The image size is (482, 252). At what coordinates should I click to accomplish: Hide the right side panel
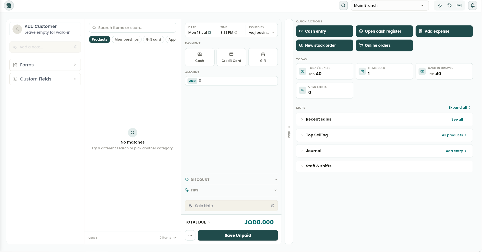coord(289,132)
